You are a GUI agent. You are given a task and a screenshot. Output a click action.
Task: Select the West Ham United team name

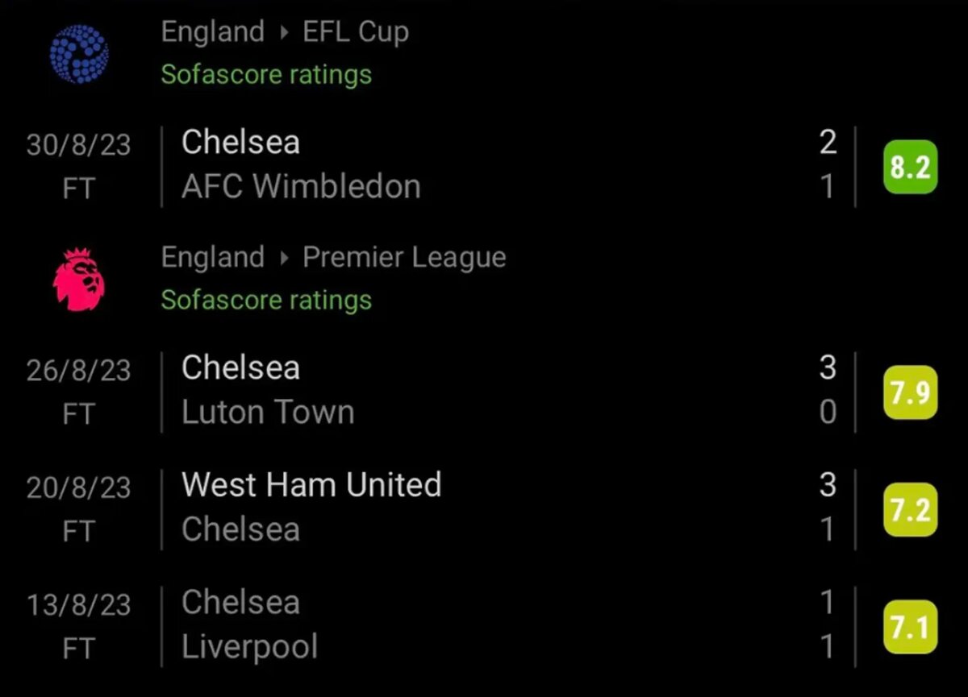pos(311,485)
